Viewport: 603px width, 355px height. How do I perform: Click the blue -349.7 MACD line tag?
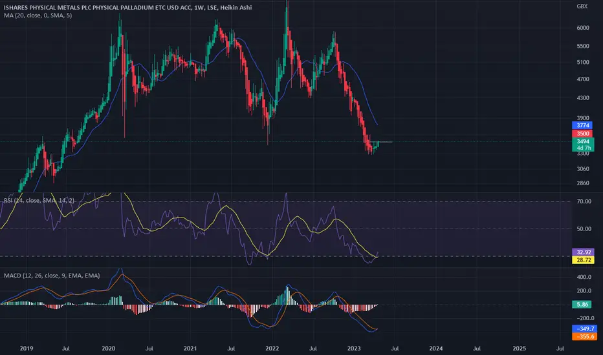coord(584,329)
